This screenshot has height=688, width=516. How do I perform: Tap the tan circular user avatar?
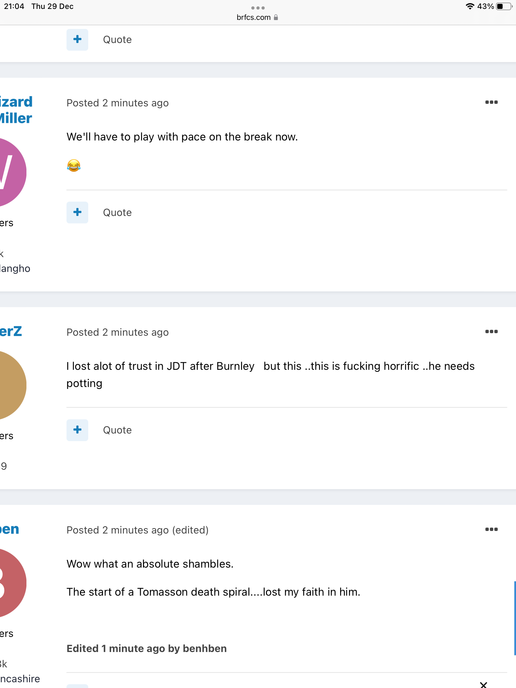[x=13, y=385]
